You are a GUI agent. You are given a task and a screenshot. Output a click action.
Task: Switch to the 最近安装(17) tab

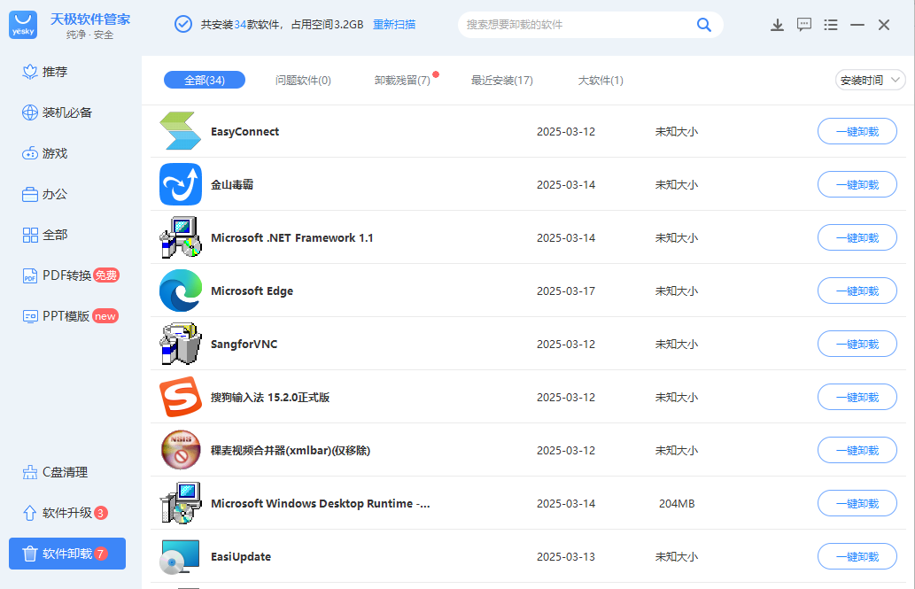pyautogui.click(x=501, y=81)
